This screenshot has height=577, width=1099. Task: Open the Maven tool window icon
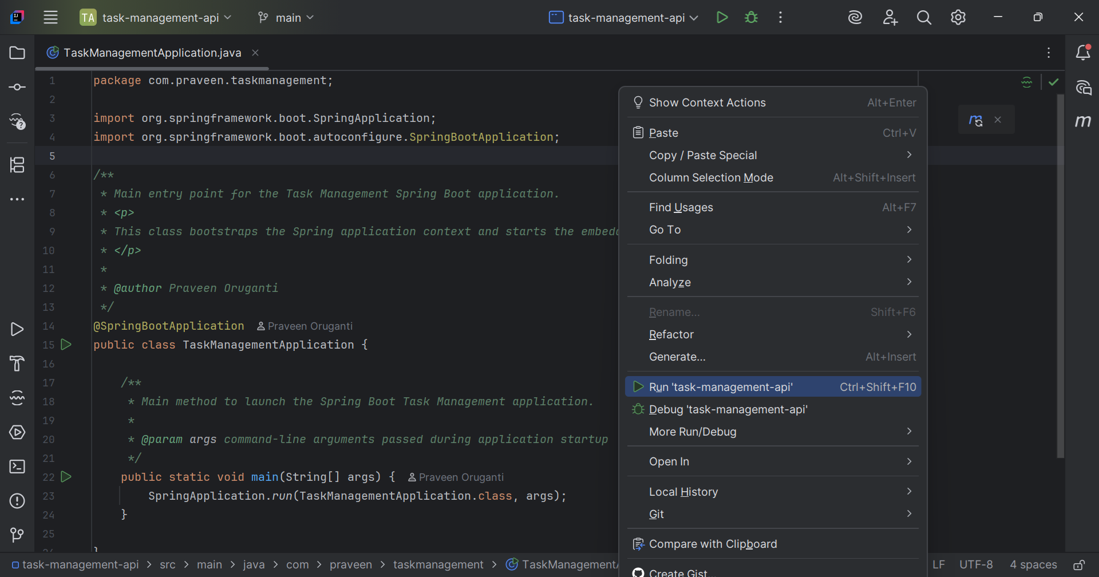[x=1083, y=121]
